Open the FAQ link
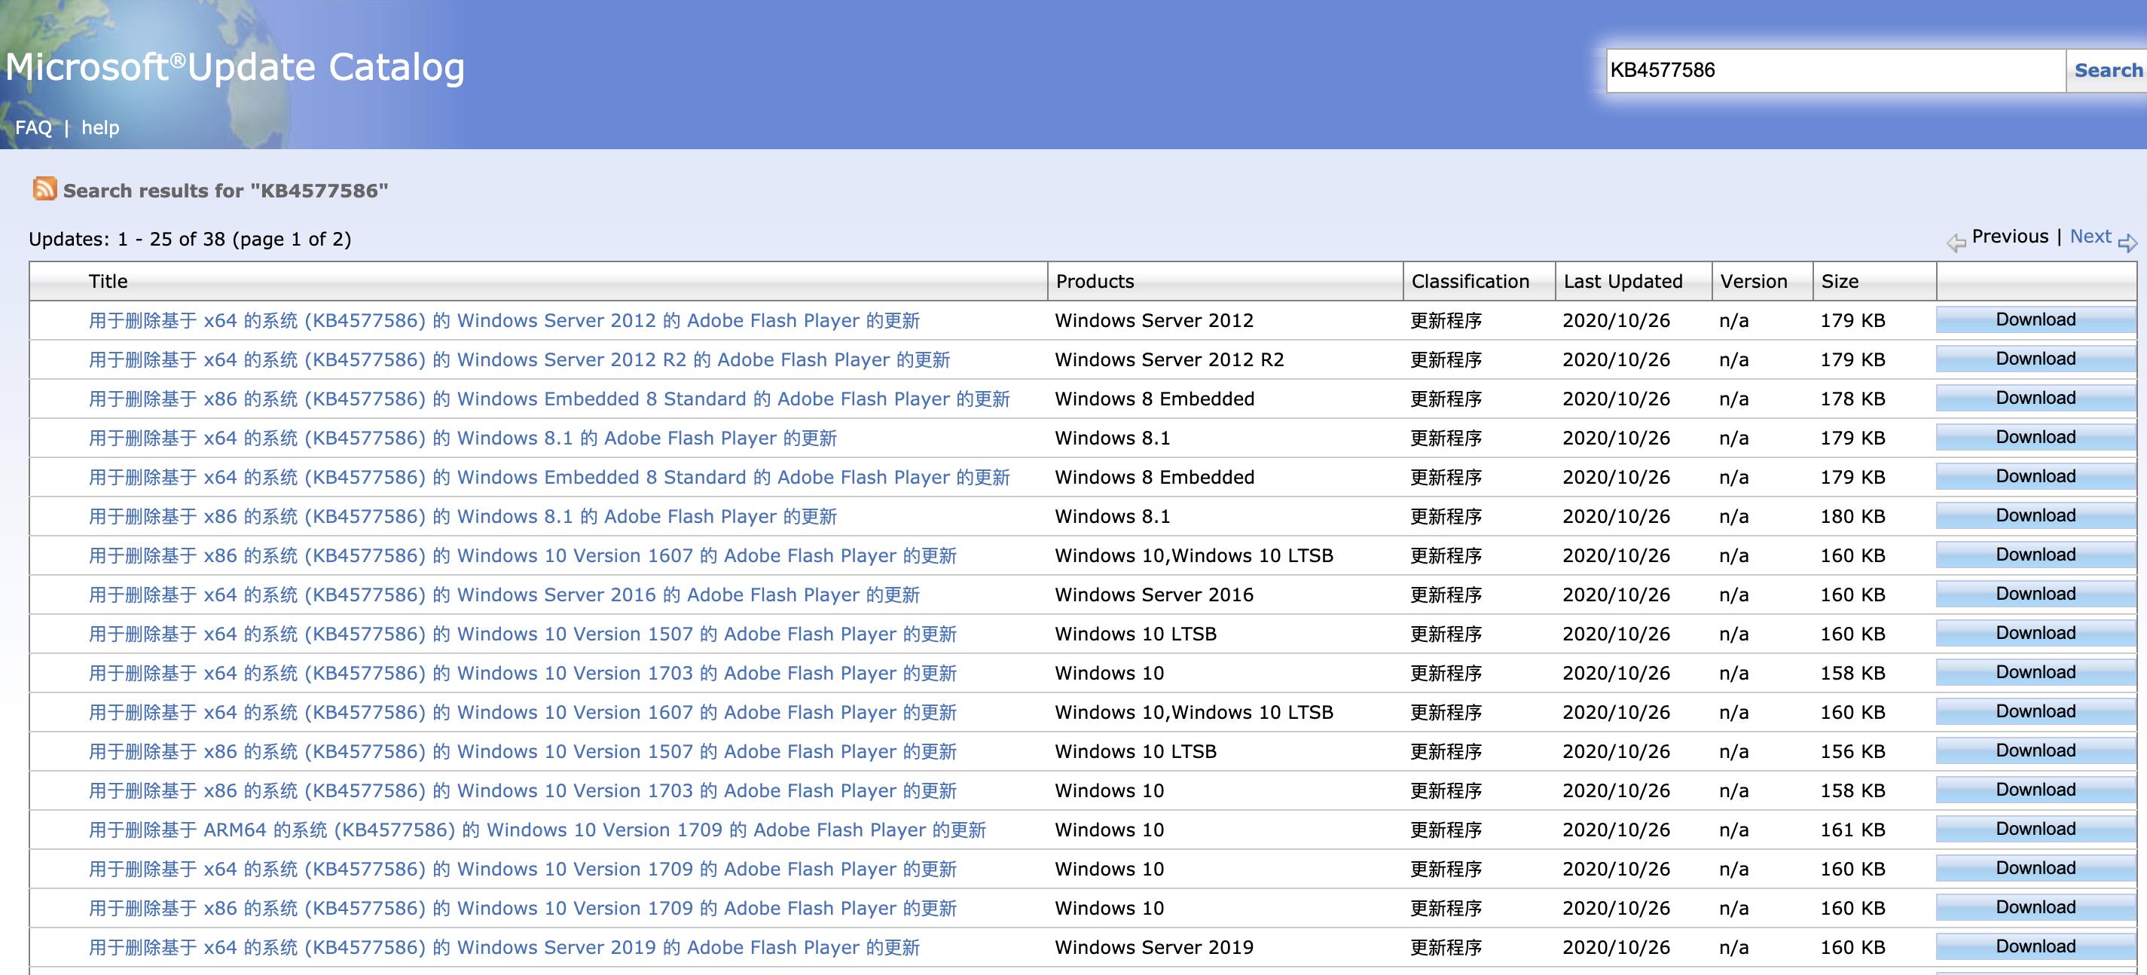The height and width of the screenshot is (975, 2147). (x=33, y=127)
